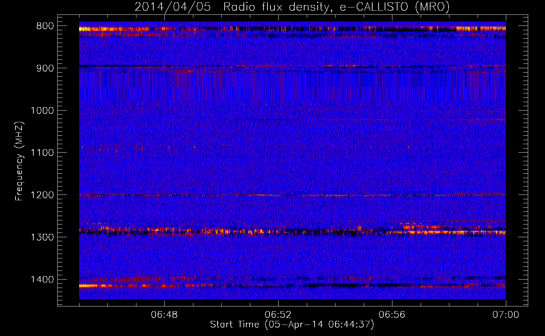The width and height of the screenshot is (545, 336).
Task: Click the 06:56 time tick label
Action: pos(392,315)
